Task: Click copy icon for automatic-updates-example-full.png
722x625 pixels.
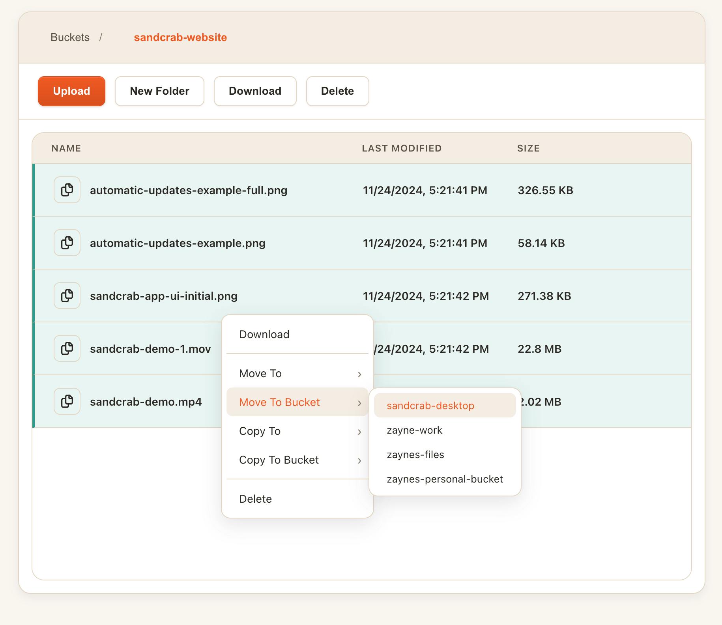Action: coord(67,190)
